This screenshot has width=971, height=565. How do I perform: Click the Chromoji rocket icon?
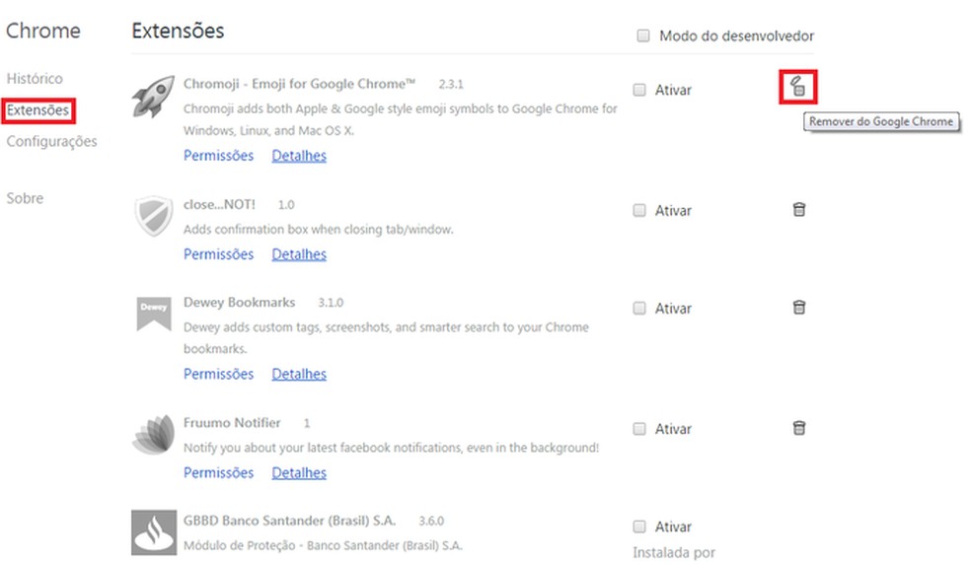click(x=153, y=97)
